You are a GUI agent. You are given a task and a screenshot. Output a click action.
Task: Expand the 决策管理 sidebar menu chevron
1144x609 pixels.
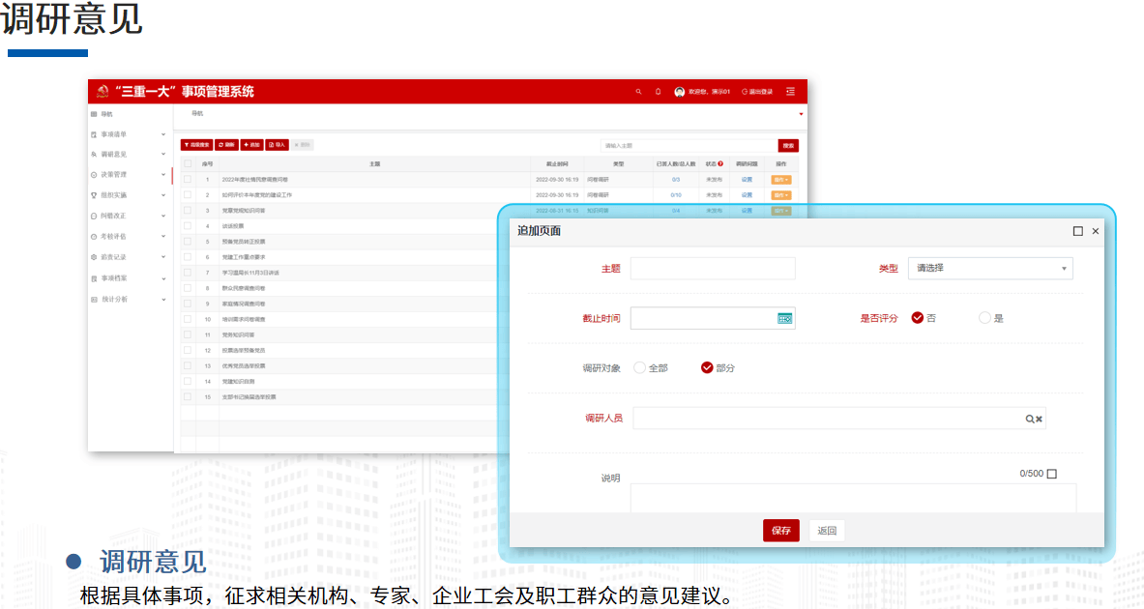(163, 175)
